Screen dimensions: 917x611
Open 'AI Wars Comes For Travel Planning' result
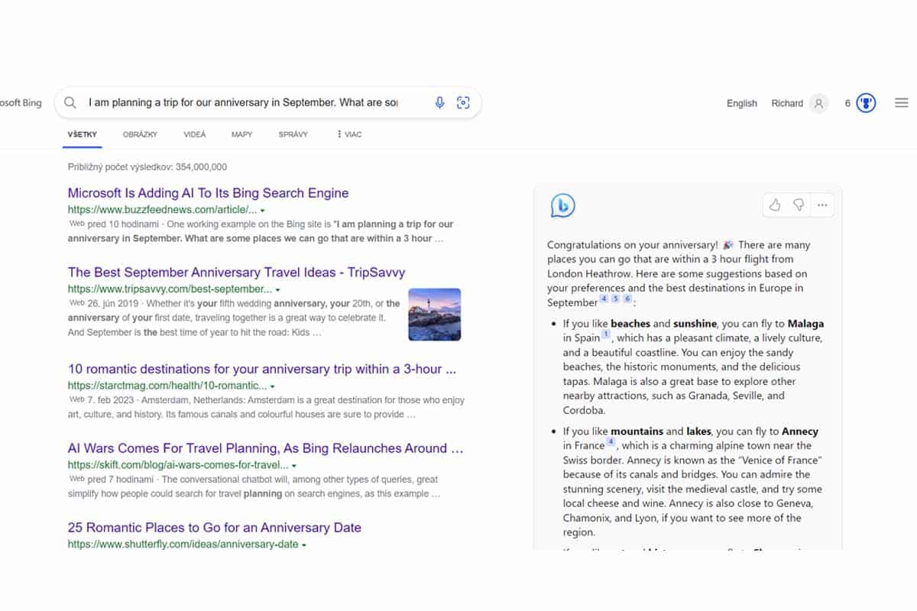tap(266, 448)
